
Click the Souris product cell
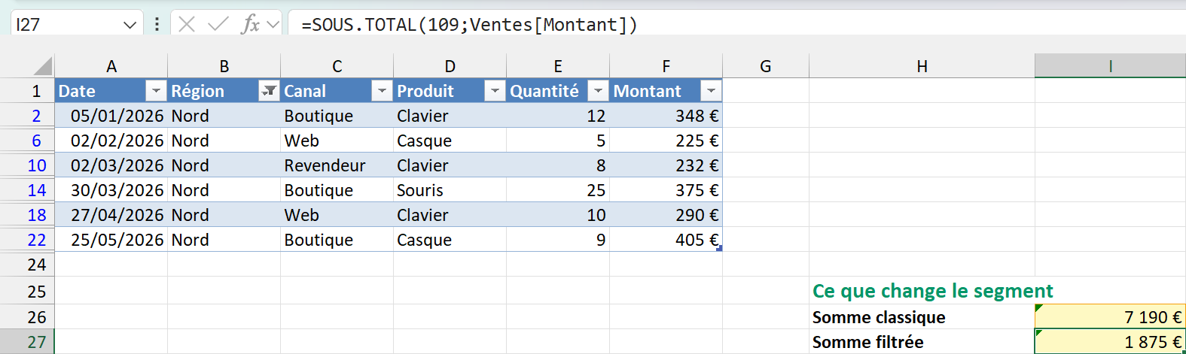(450, 190)
